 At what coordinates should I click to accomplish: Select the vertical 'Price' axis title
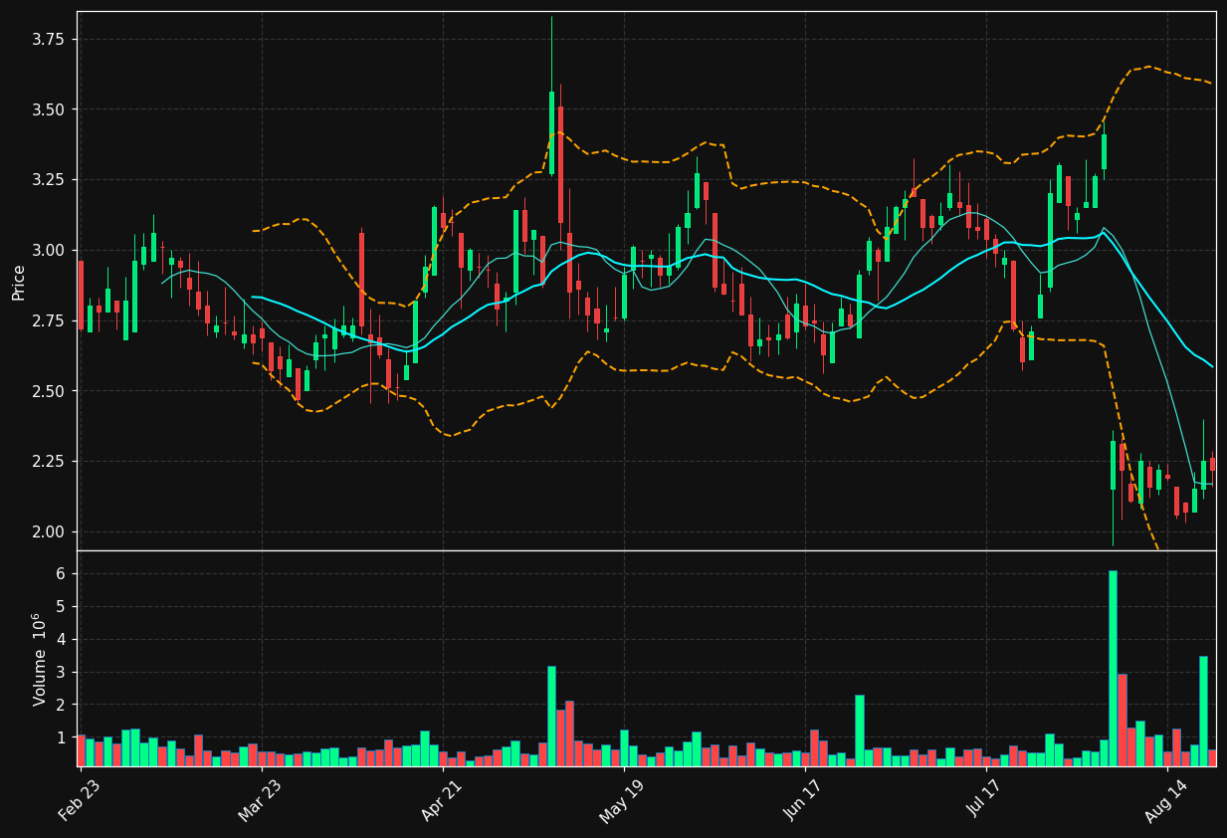point(19,282)
